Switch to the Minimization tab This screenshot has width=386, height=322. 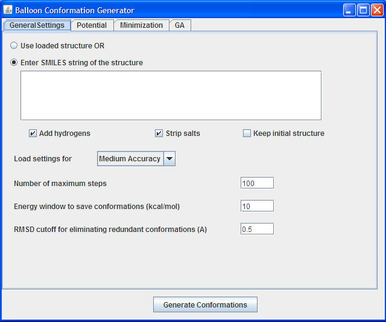(x=141, y=25)
